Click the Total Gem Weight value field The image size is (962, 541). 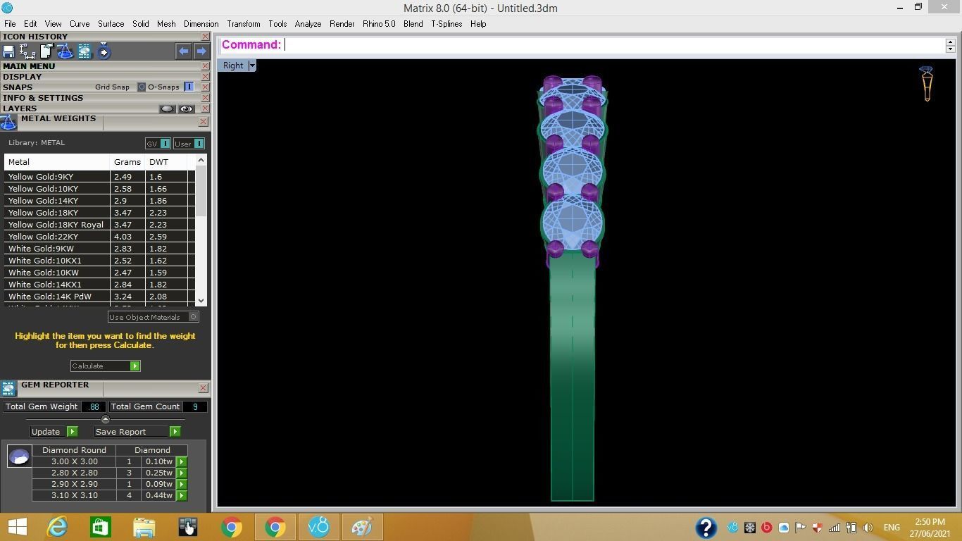[94, 406]
